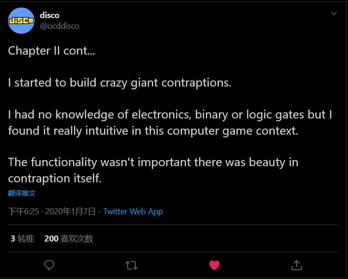Viewport: 348px width, 279px height.
Task: Click the "contraption itself." final text line
Action: coord(55,178)
